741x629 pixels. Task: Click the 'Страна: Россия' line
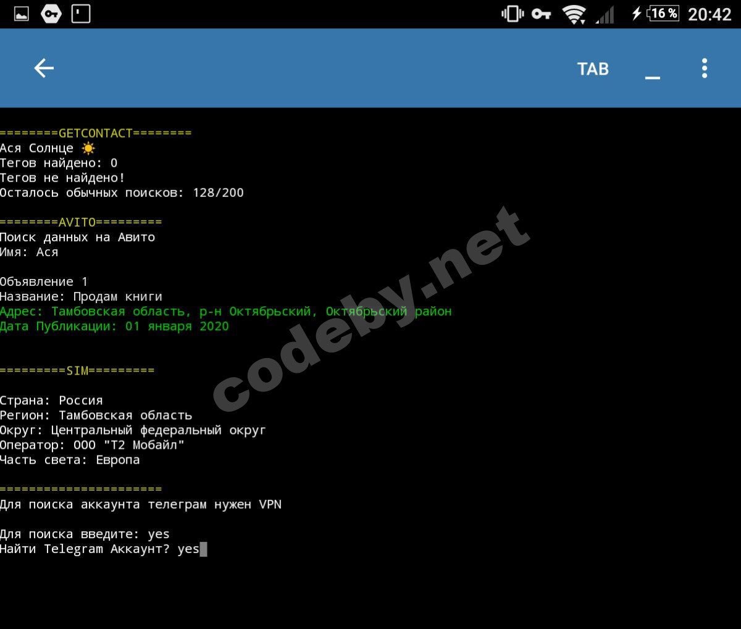coord(51,400)
